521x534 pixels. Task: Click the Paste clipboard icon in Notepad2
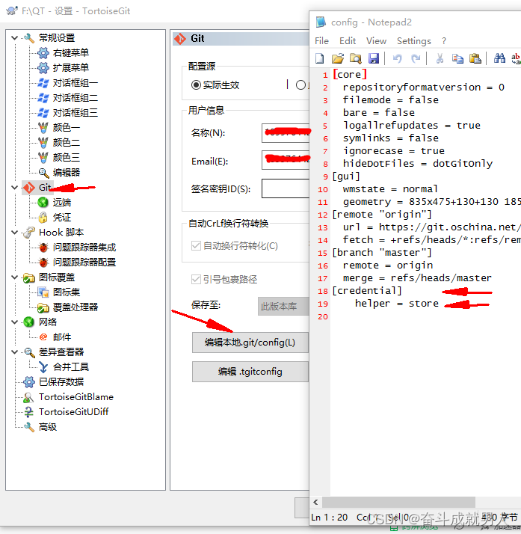pos(475,58)
